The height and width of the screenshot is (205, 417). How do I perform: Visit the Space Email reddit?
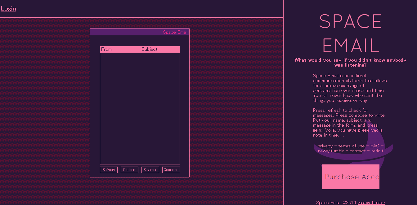point(377,151)
